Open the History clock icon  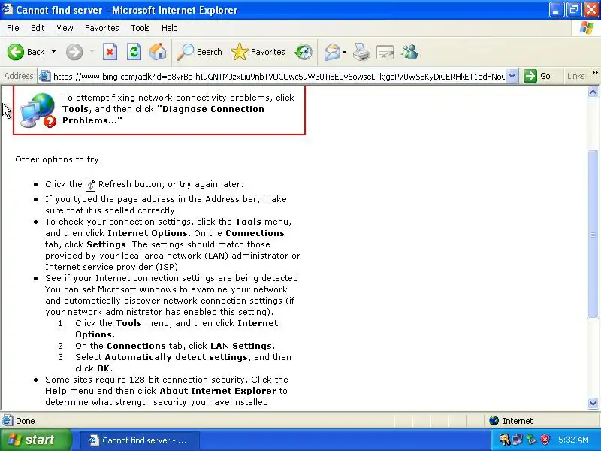pos(304,52)
